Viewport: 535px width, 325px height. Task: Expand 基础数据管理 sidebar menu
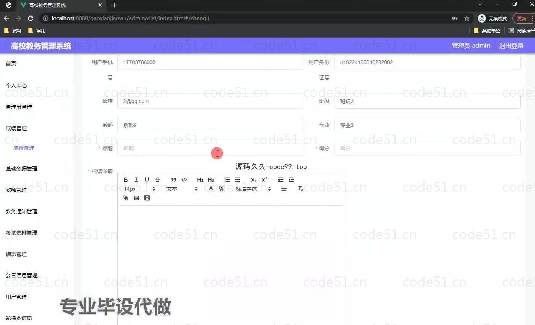click(x=21, y=169)
